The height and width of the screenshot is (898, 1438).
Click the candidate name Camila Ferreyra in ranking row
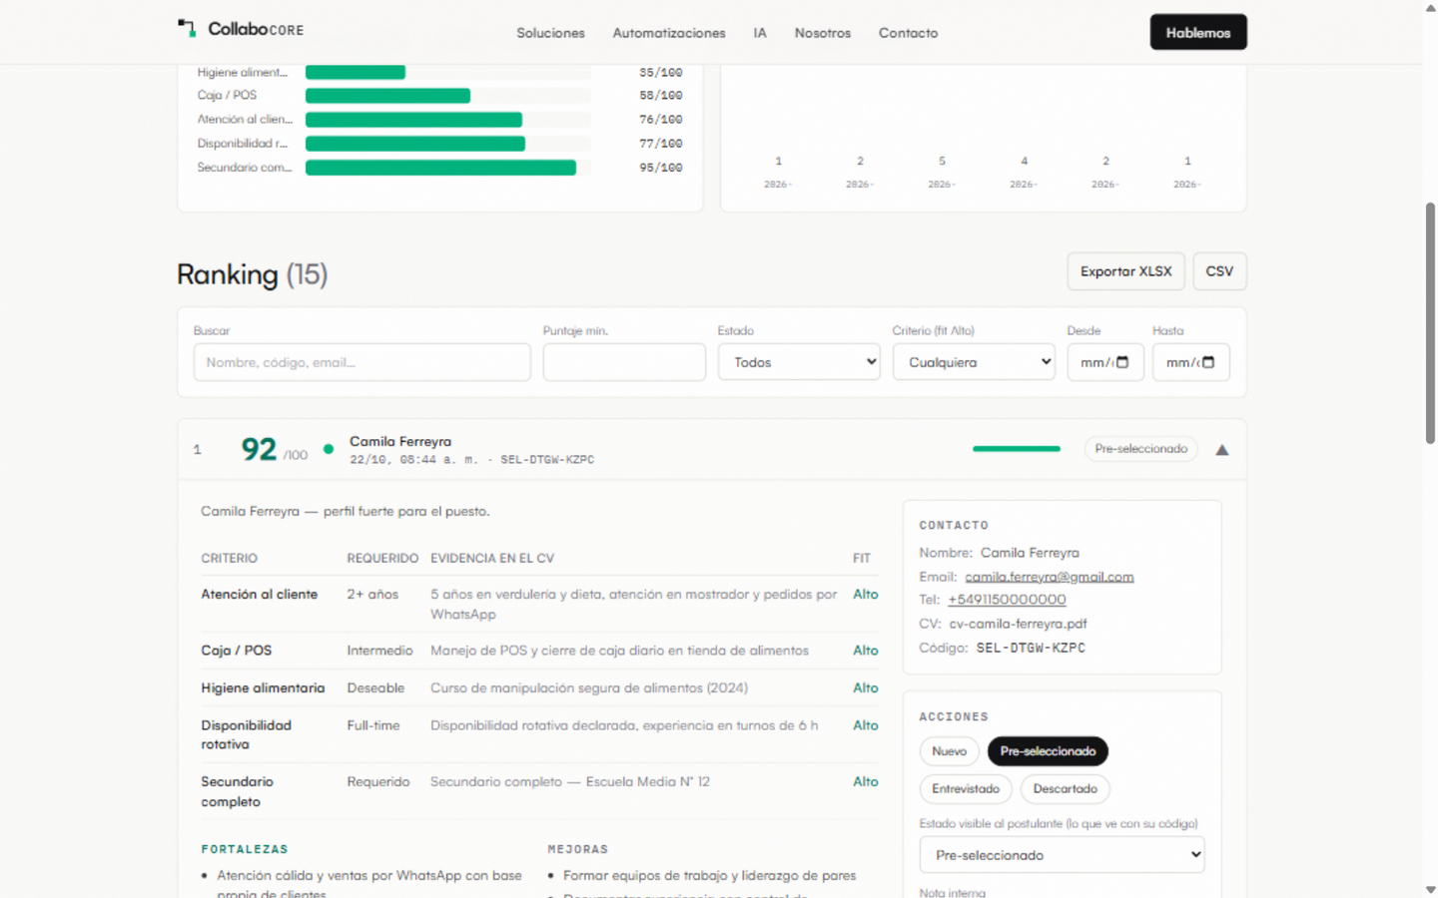(400, 441)
